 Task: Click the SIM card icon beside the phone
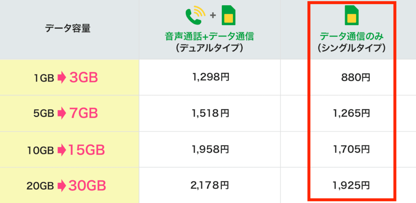[229, 15]
